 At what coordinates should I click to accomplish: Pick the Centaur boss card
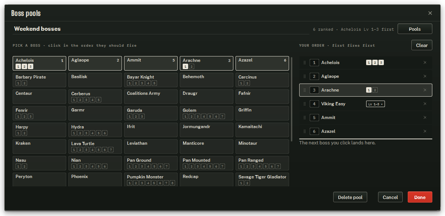point(39,97)
